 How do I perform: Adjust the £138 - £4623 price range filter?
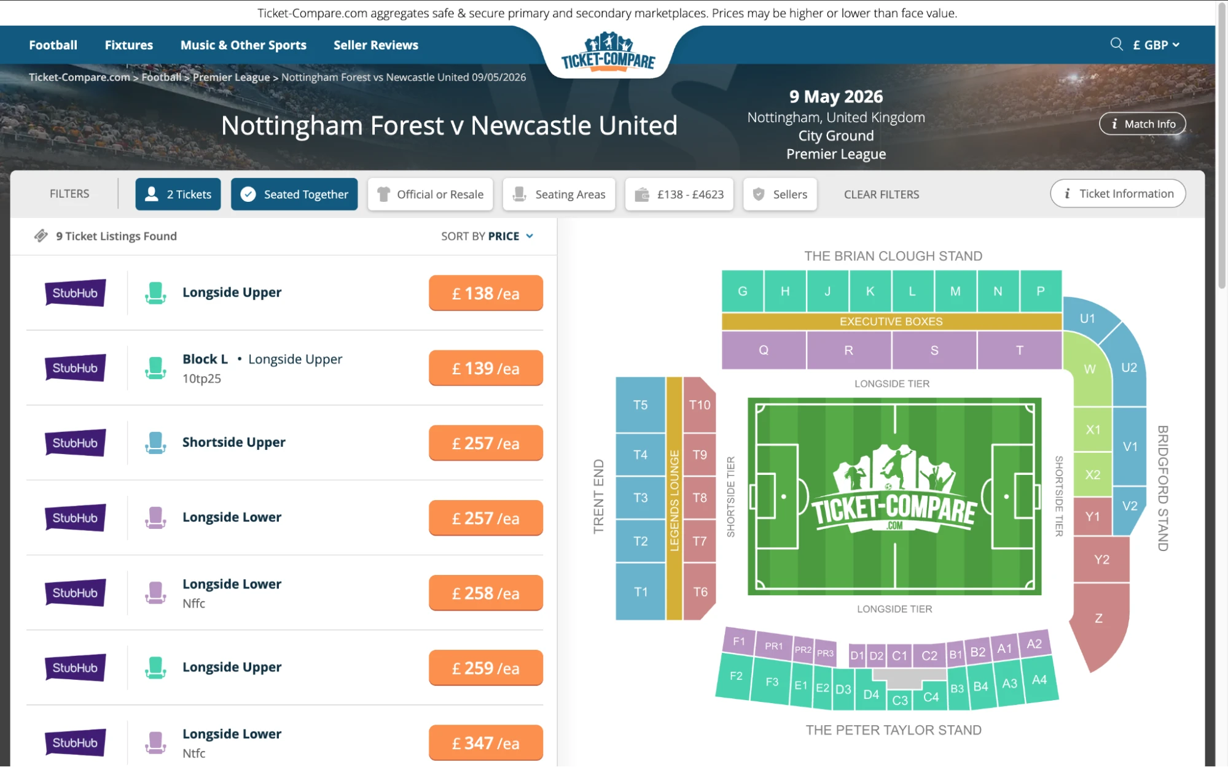coord(679,194)
